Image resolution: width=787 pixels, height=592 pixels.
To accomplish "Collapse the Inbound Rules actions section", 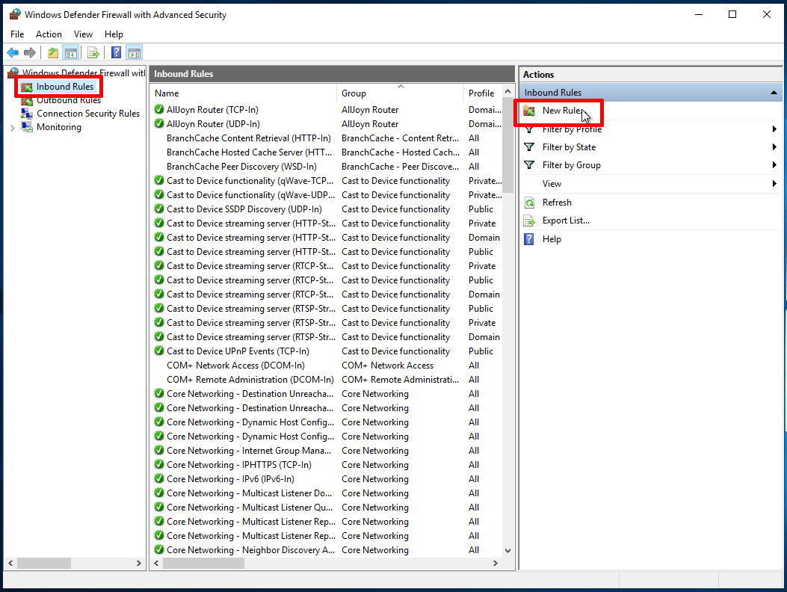I will coord(774,93).
